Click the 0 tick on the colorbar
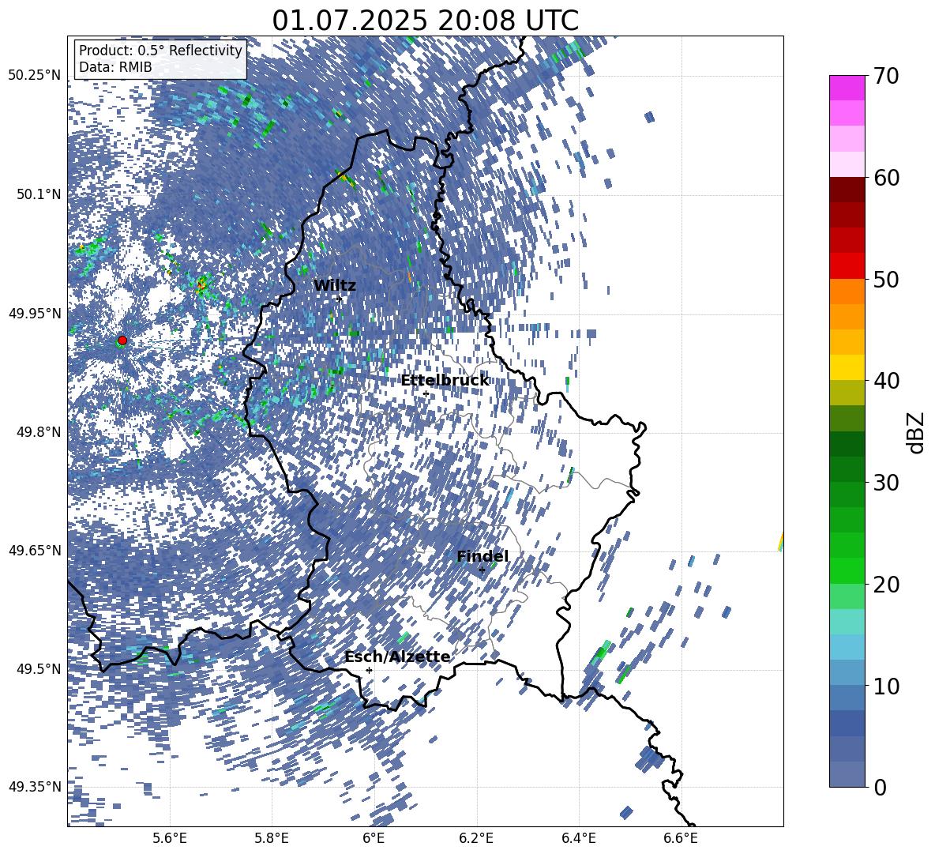The width and height of the screenshot is (935, 854). click(x=879, y=787)
